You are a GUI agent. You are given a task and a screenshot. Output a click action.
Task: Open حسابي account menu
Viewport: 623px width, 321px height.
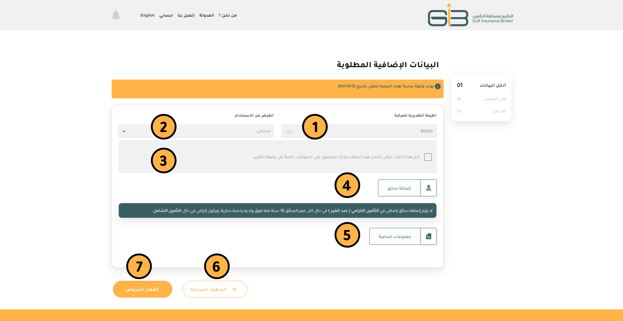coord(166,15)
